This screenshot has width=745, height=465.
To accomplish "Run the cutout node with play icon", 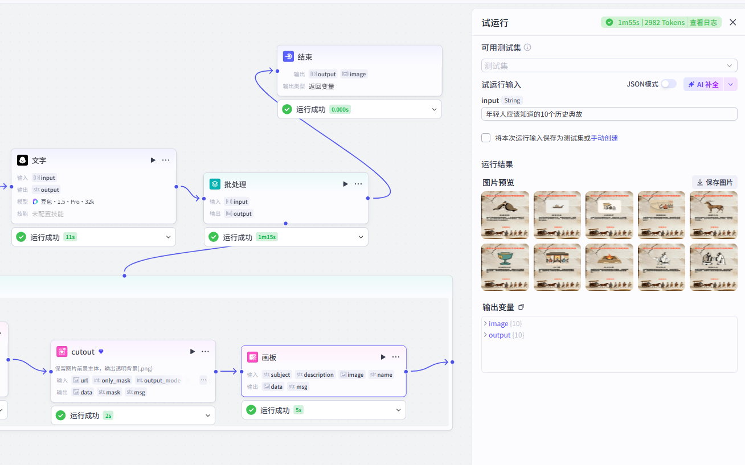I will [x=193, y=352].
